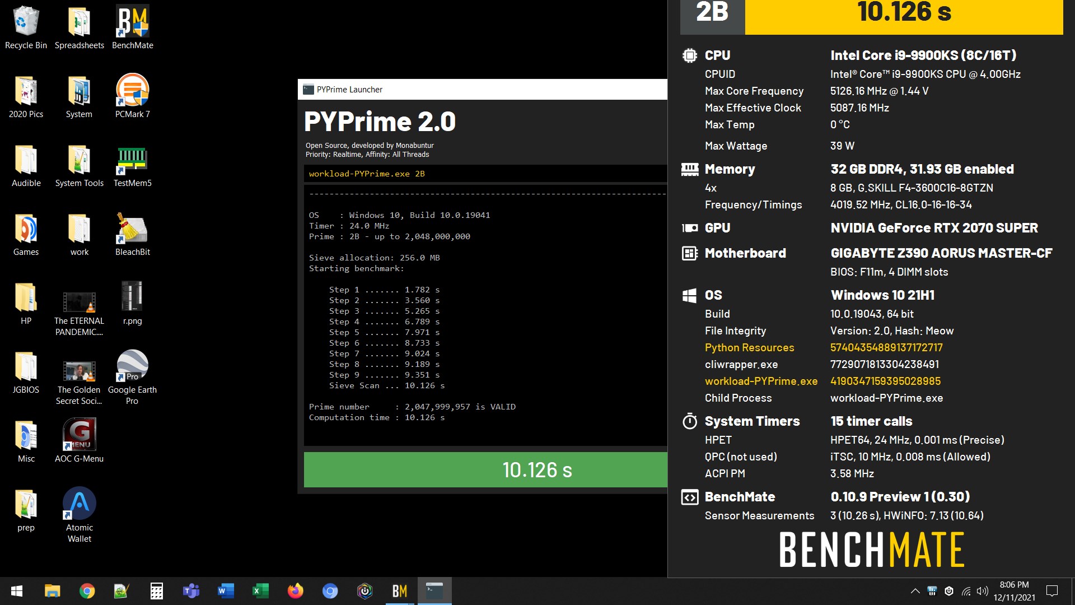Launch the AOC G-Menu shortcut
This screenshot has width=1075, height=605.
[79, 441]
